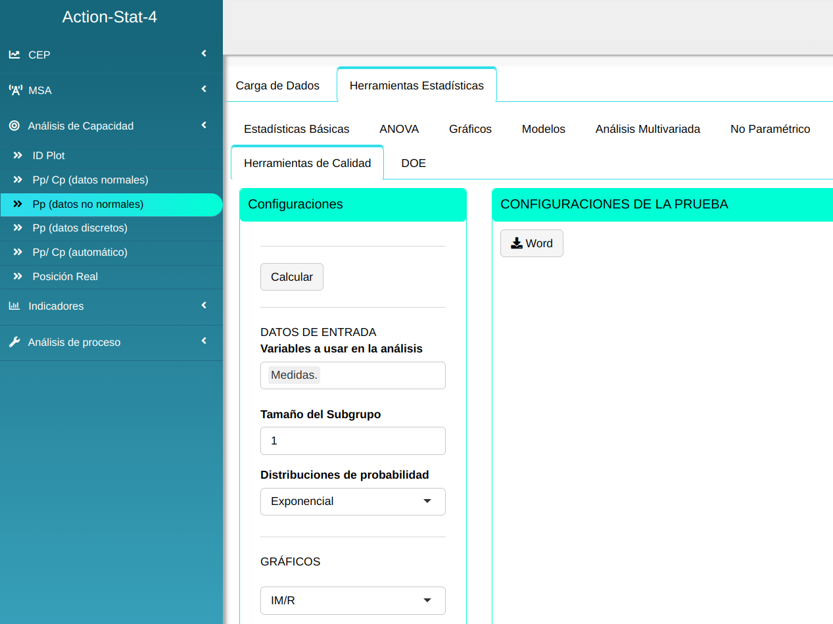
Task: Click double-arrow icon beside ID Plot
Action: click(18, 156)
